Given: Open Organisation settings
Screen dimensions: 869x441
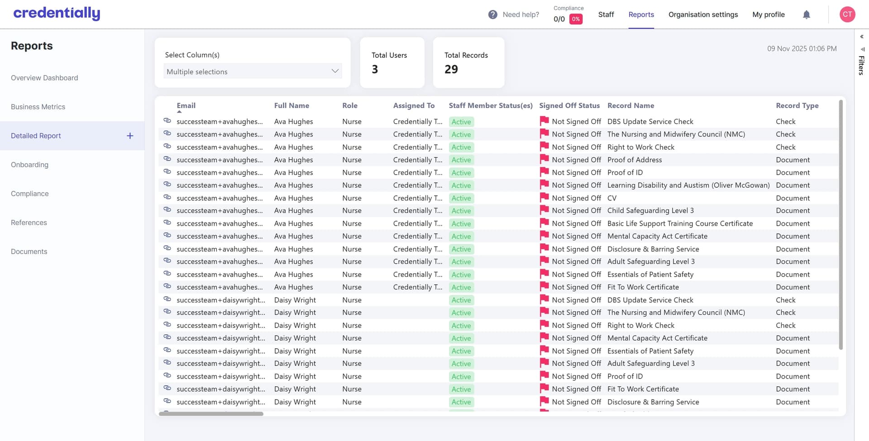Looking at the screenshot, I should [703, 14].
